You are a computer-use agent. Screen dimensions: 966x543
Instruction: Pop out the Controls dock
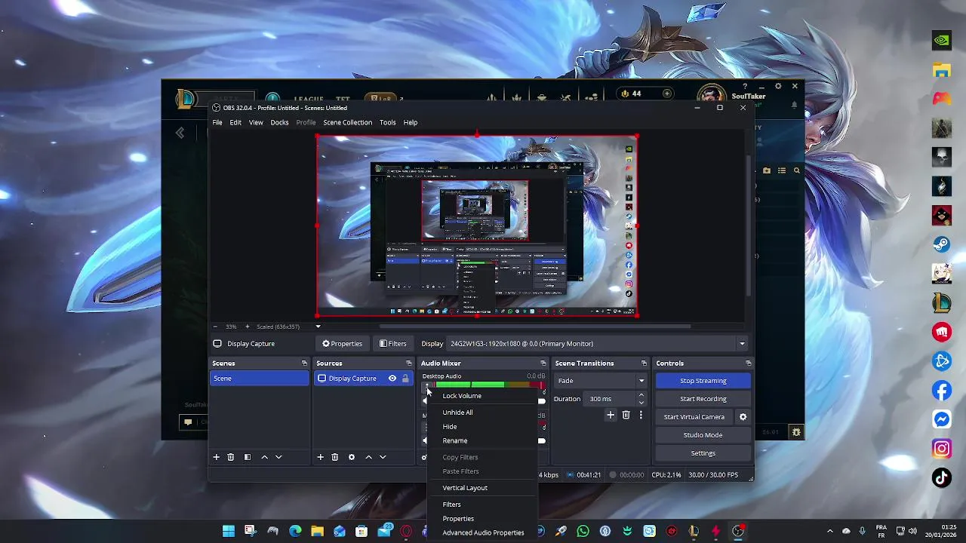coord(748,364)
